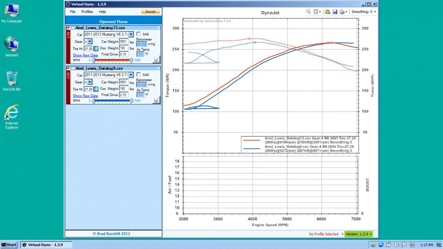Click the show desktop icon beside clock

click(x=439, y=245)
